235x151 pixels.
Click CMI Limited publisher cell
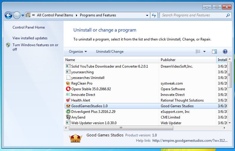click(170, 117)
